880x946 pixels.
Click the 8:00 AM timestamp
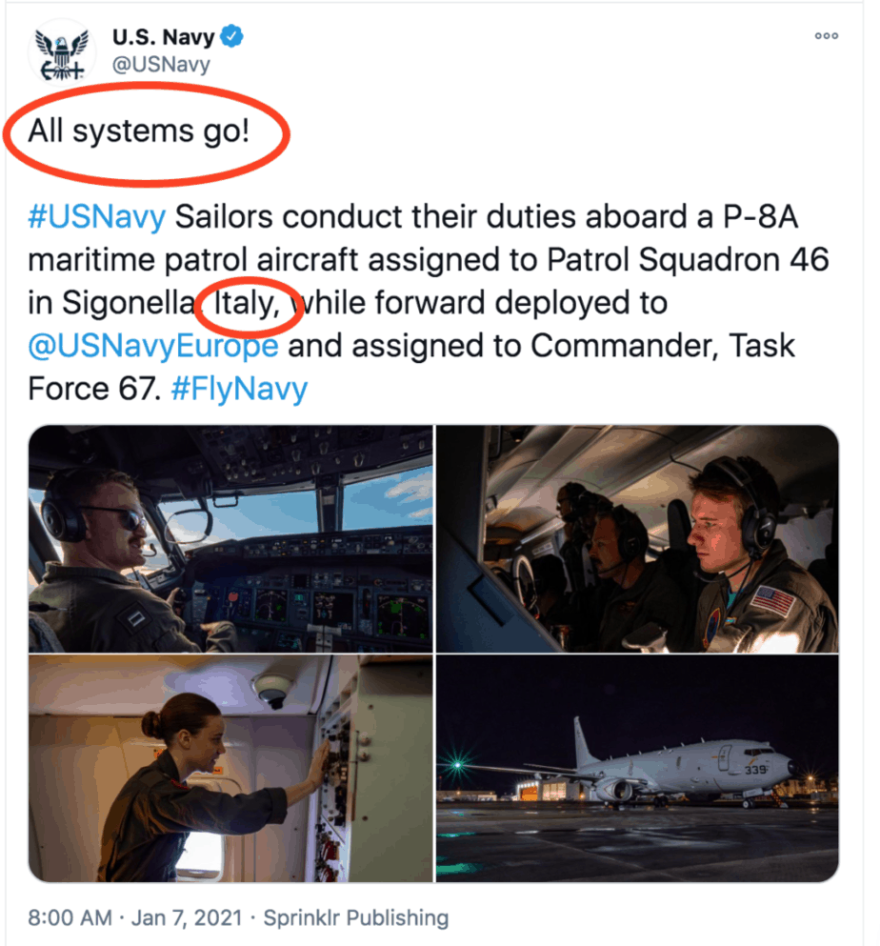69,918
